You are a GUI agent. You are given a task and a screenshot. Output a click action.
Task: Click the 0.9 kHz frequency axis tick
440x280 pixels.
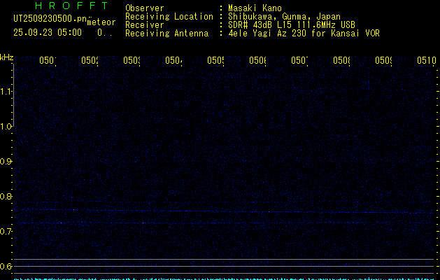coord(6,162)
